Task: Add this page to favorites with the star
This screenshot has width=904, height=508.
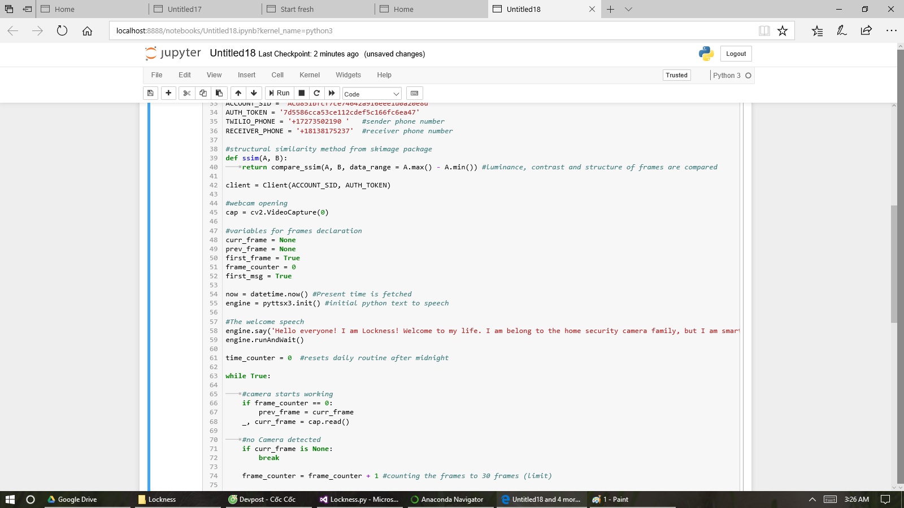Action: [783, 30]
